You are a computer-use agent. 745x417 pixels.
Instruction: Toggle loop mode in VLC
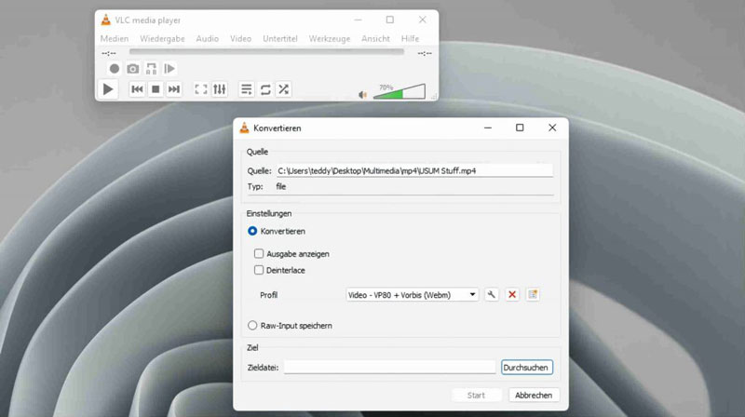click(265, 89)
